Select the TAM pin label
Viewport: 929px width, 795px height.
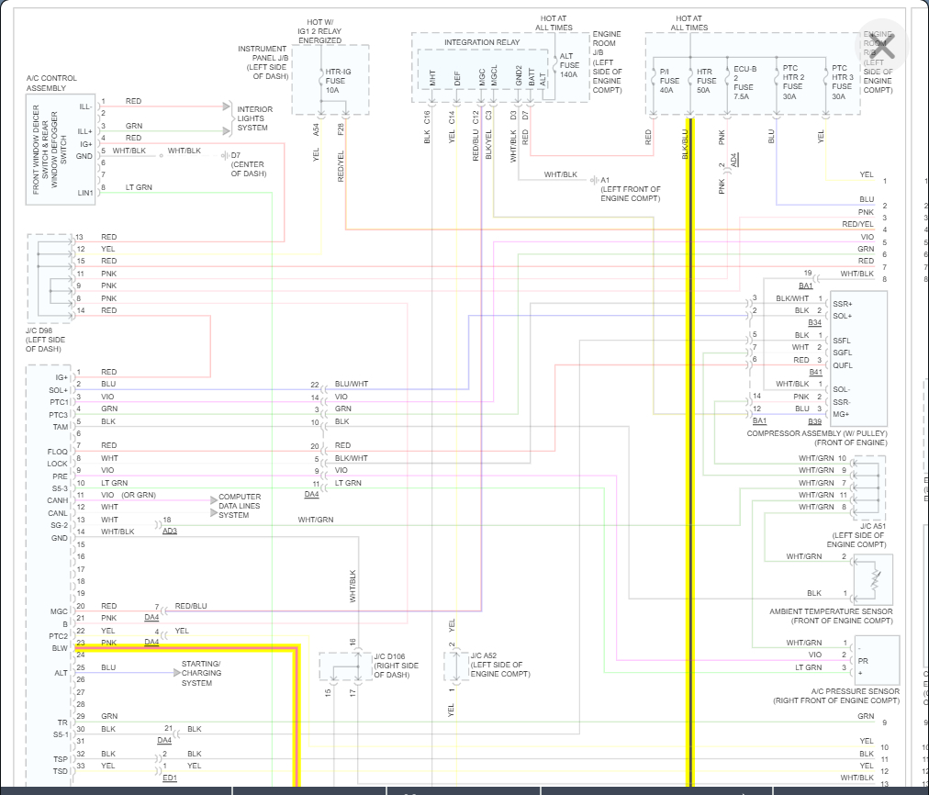61,427
